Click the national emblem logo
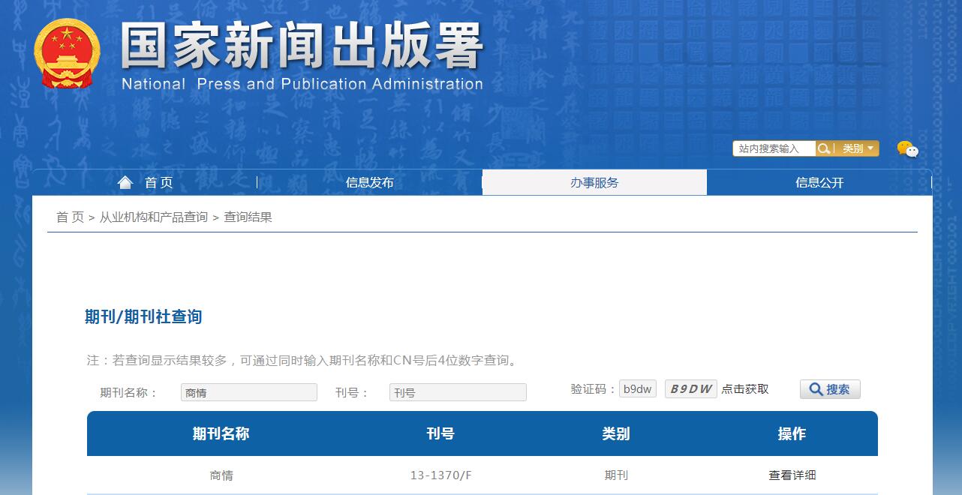The image size is (962, 495). 68,52
